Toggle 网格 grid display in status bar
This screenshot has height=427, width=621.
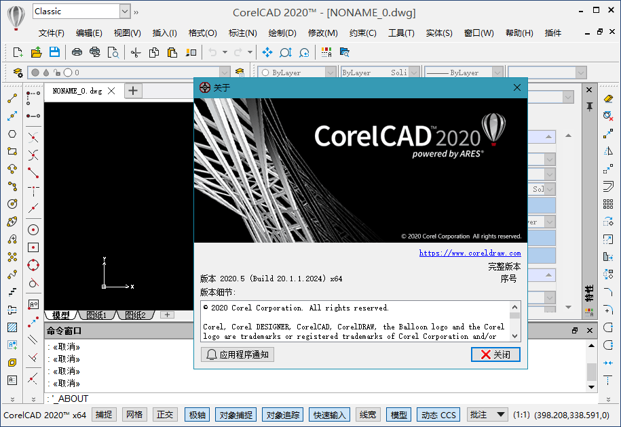tap(134, 414)
